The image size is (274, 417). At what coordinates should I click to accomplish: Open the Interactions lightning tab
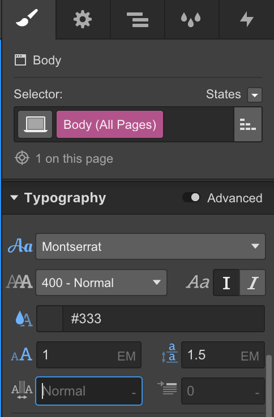[x=246, y=19]
